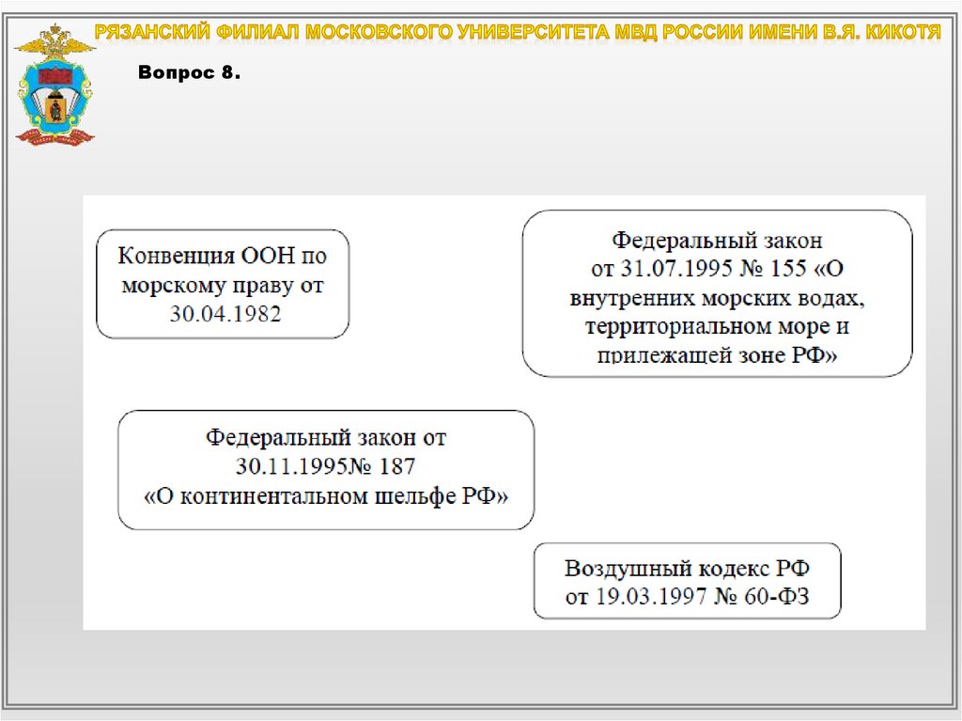Click the line 'внутренних морских водах,'
The height and width of the screenshot is (721, 962).
(717, 298)
